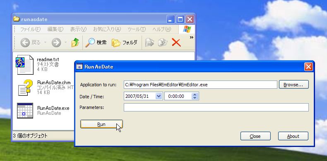Maximize the runasdate Explorer window
This screenshot has height=161, width=327.
[x=180, y=19]
